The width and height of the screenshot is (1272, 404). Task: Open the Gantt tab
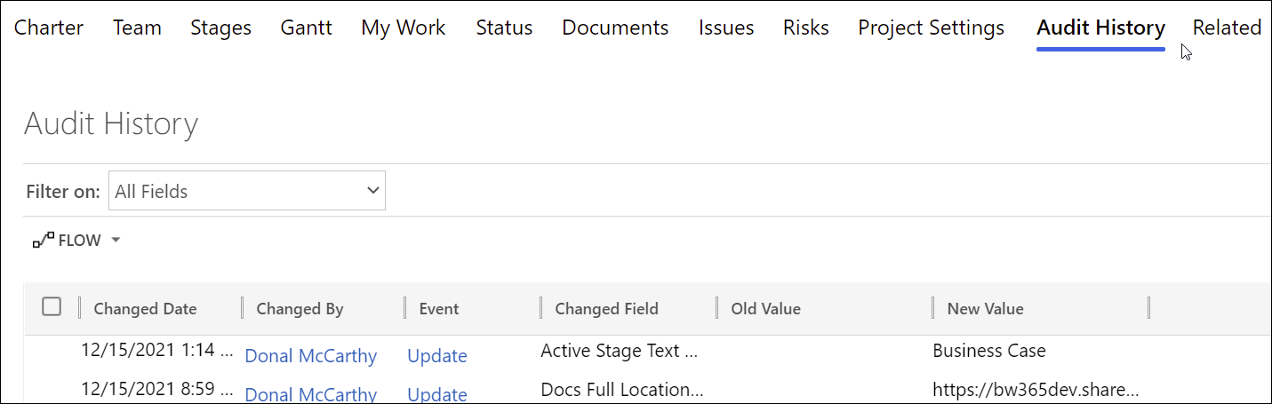306,28
